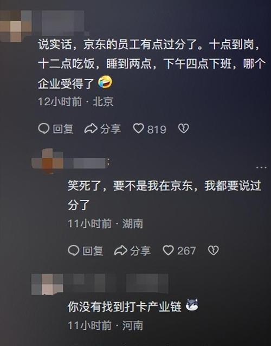Open the top commenter's blurred username
Screen dimensions: 271x346
63,23
